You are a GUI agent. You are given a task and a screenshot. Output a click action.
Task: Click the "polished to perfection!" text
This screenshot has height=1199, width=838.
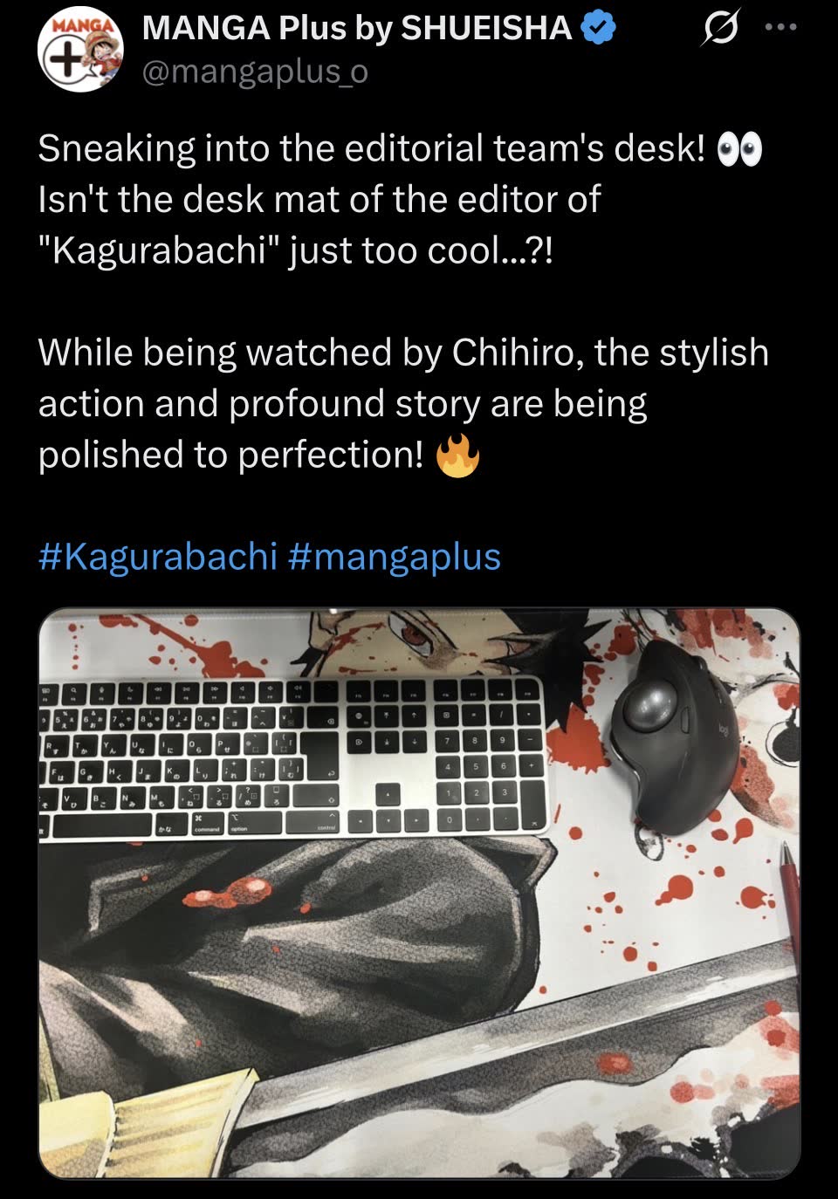(x=231, y=456)
